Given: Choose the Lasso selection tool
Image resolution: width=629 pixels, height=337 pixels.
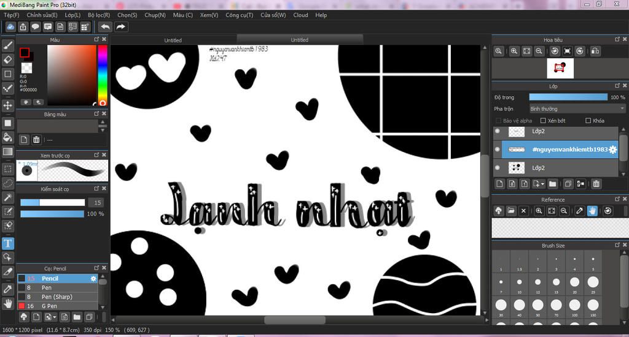Looking at the screenshot, I should pos(7,183).
